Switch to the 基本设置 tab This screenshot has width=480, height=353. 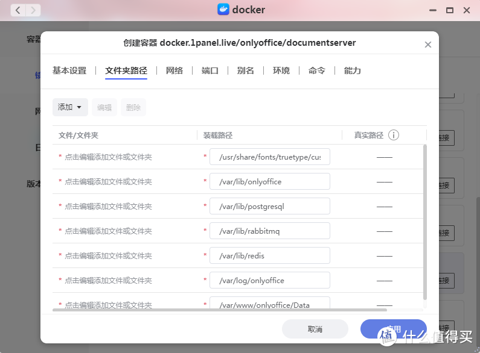[x=69, y=70]
